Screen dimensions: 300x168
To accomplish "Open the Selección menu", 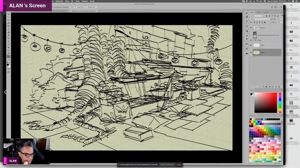I will [x=59, y=1].
